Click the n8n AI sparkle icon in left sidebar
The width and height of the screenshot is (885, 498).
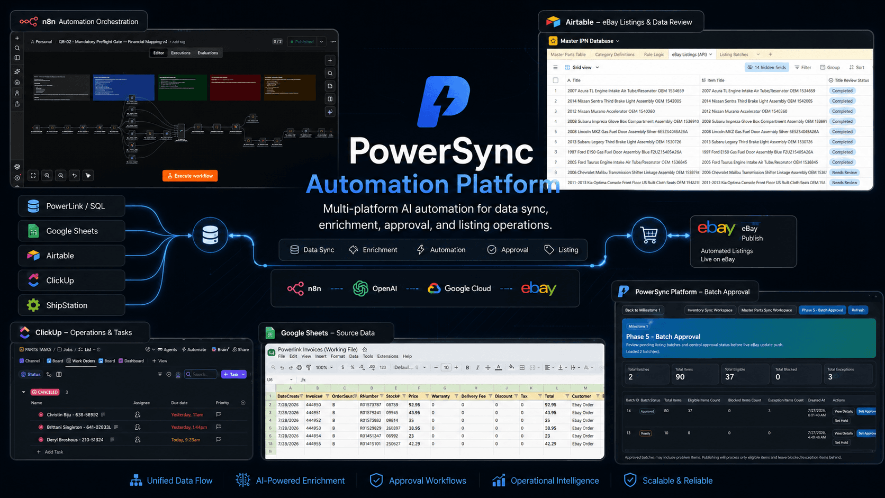(17, 71)
